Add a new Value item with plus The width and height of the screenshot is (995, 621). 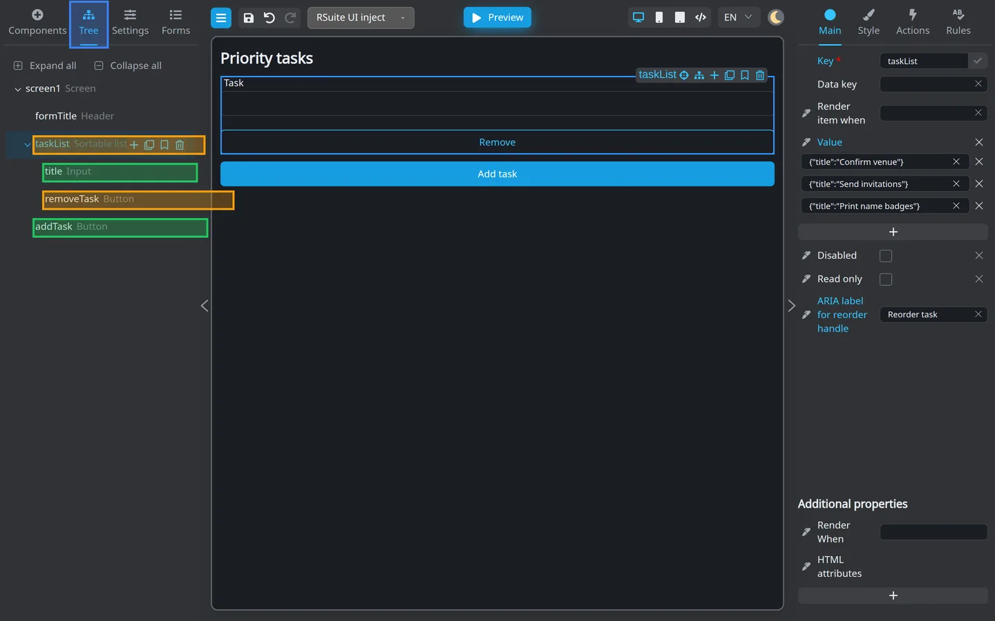(893, 232)
